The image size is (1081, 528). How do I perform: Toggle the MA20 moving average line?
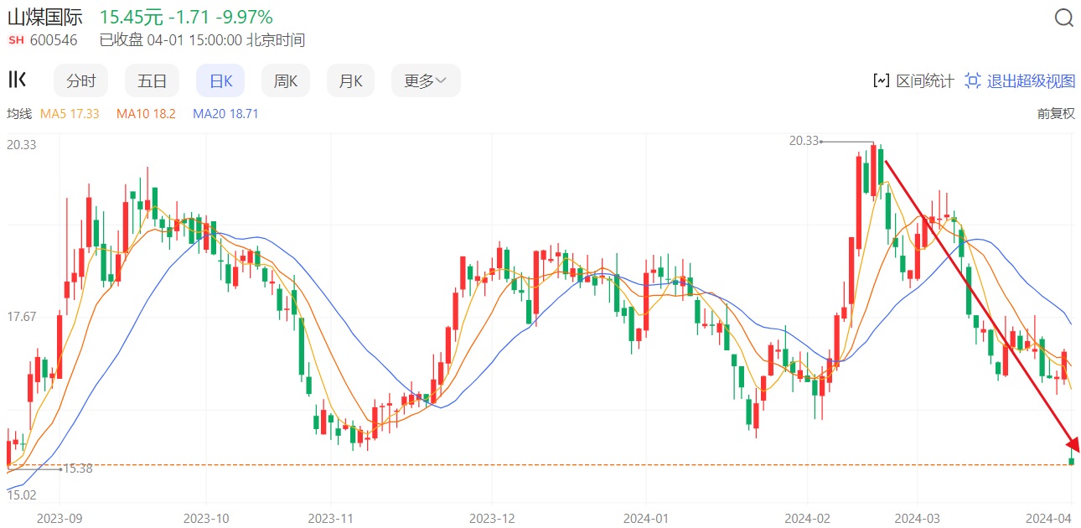tap(225, 113)
